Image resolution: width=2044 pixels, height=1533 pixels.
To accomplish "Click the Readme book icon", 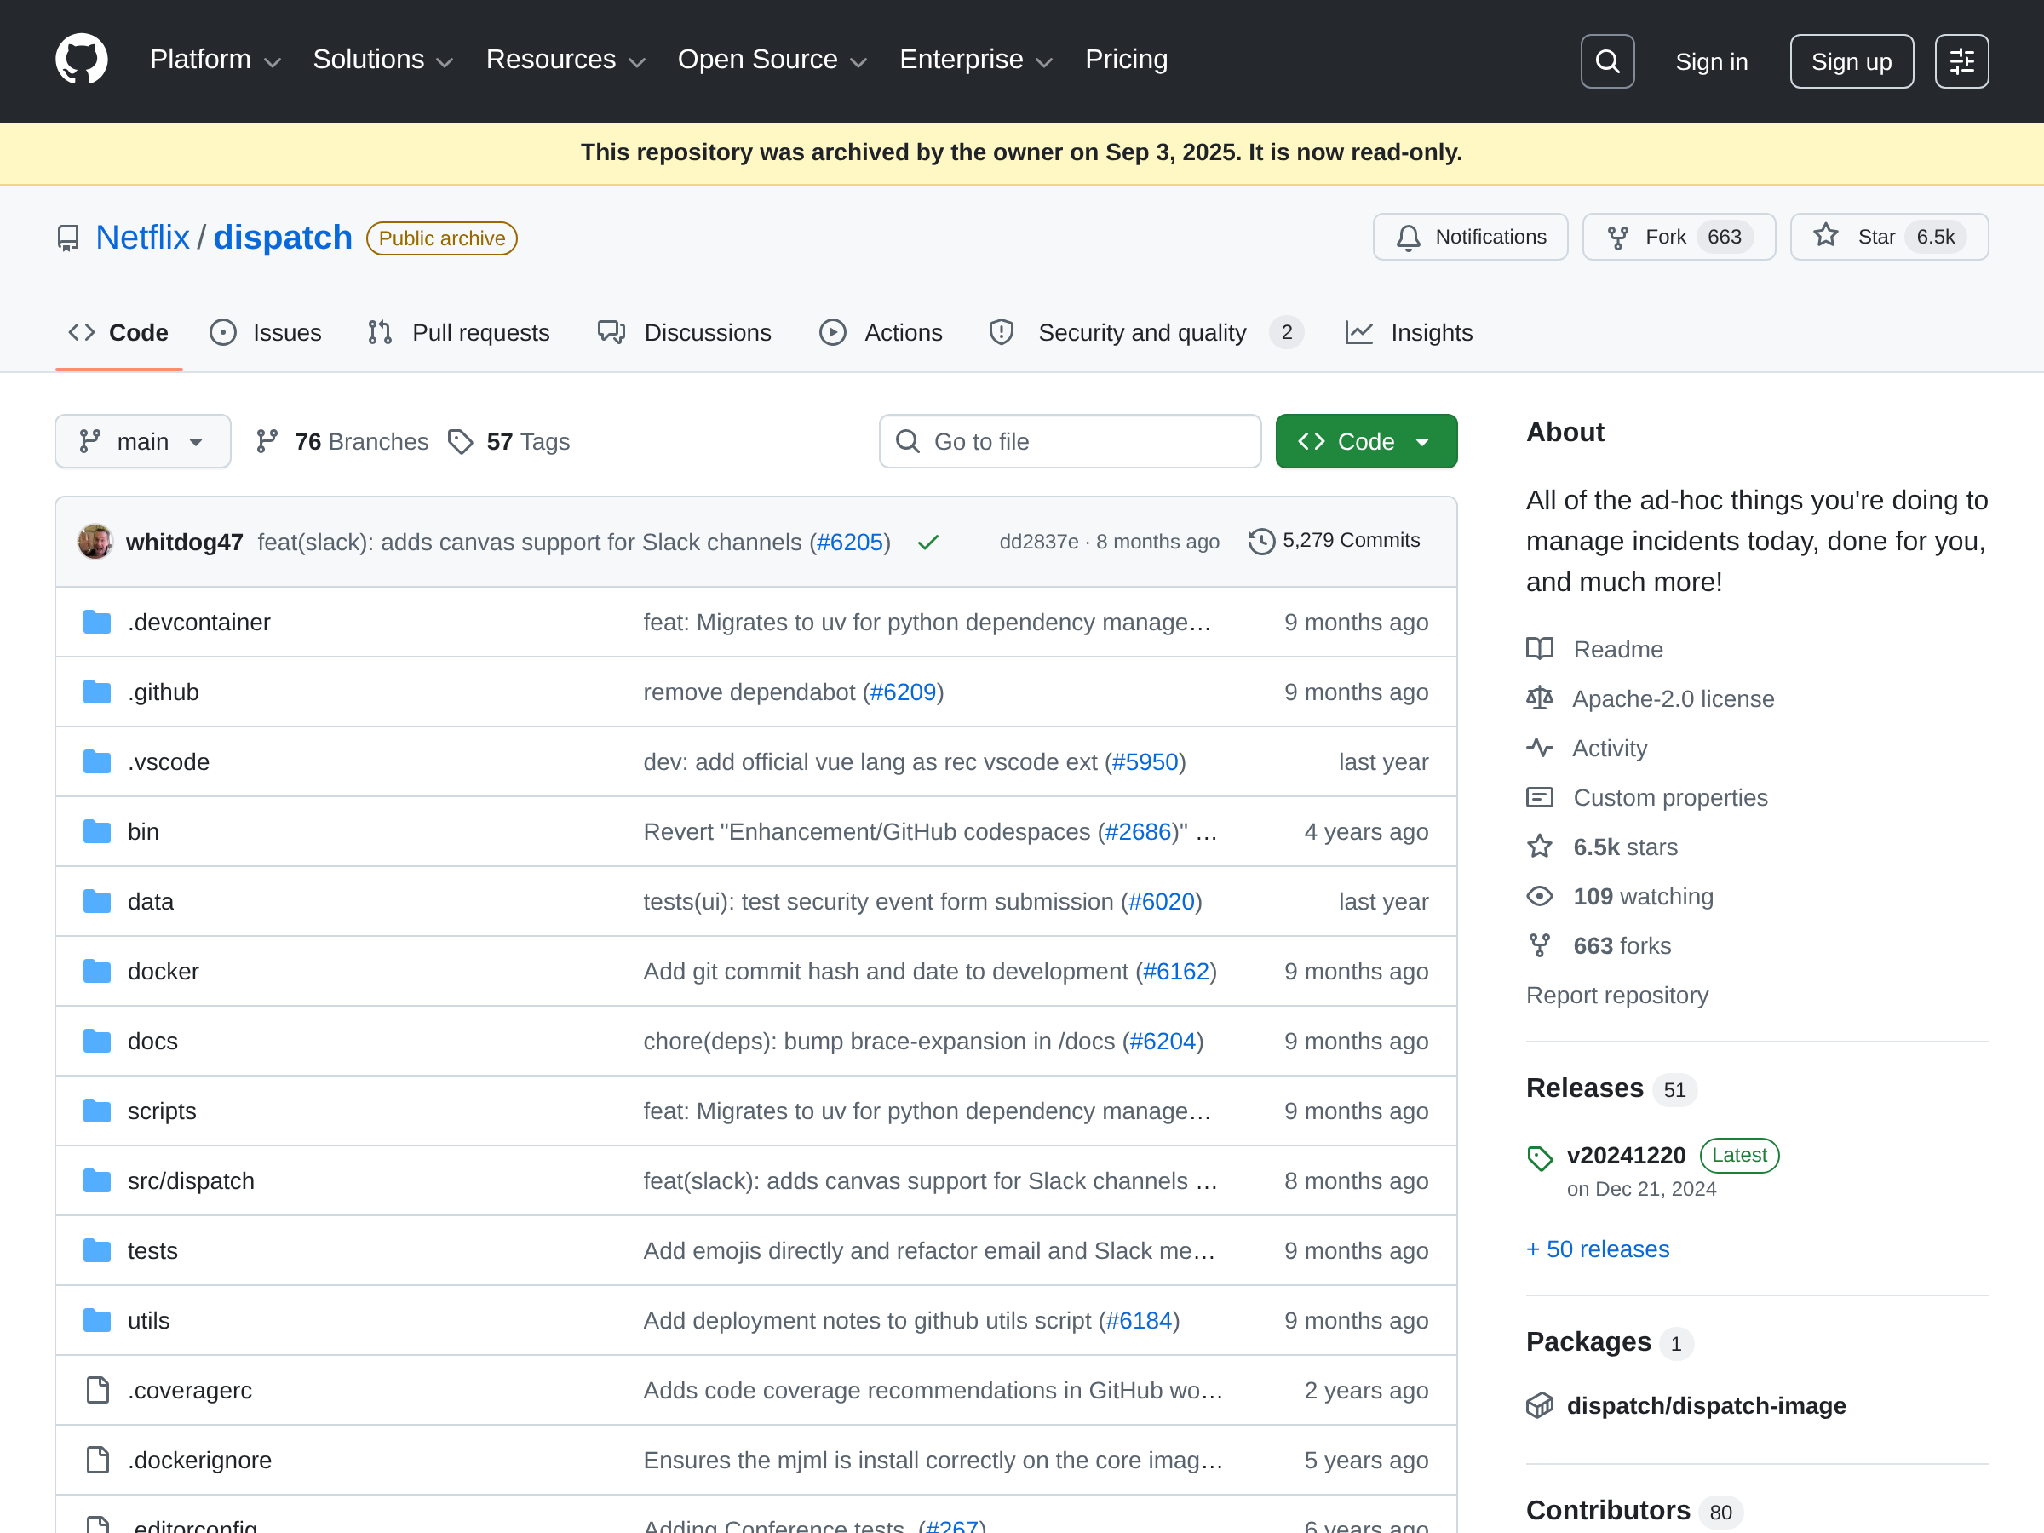I will 1540,649.
